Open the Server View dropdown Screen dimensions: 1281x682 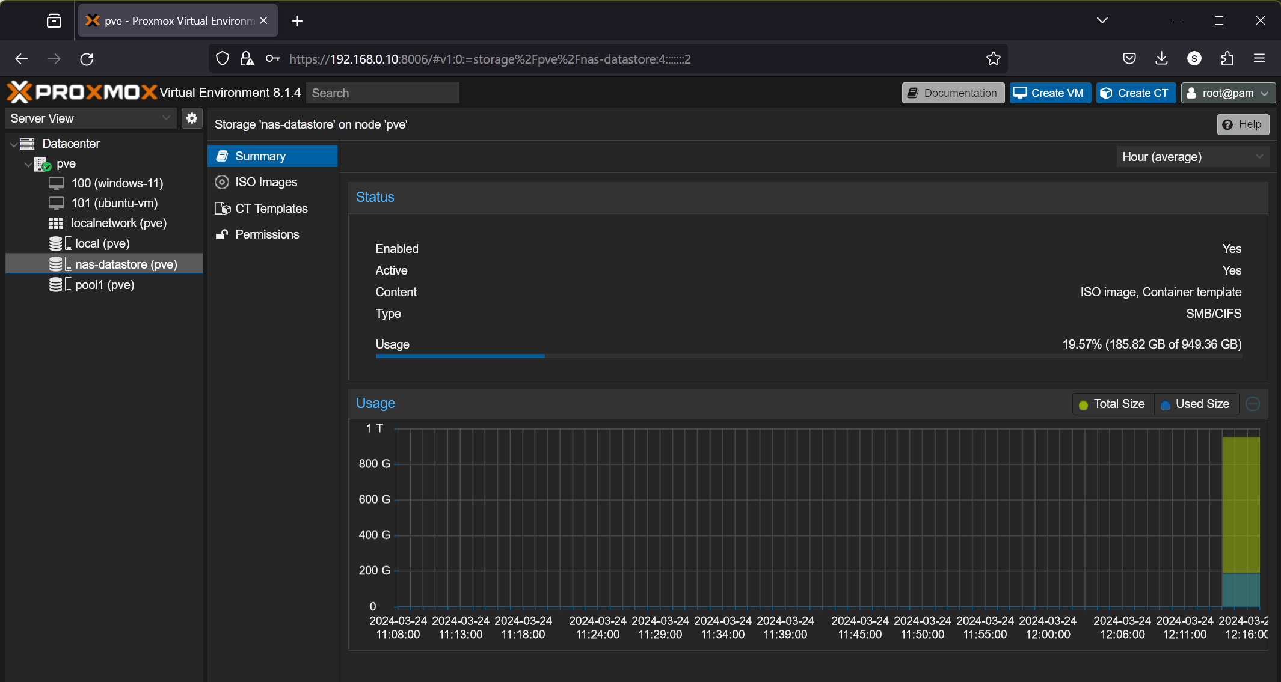[91, 118]
